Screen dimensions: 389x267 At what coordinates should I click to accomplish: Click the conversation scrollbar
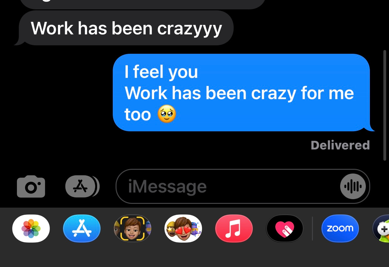[385, 105]
